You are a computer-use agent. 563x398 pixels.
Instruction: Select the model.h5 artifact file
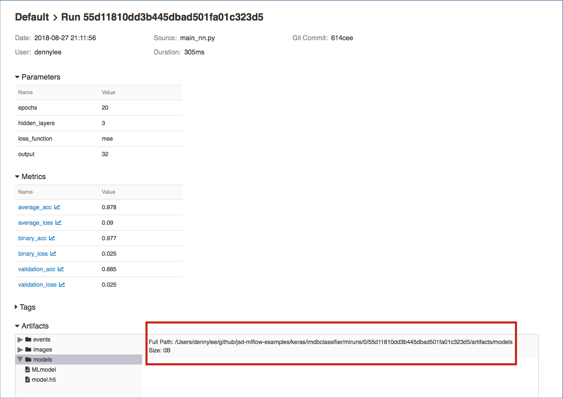tap(44, 380)
